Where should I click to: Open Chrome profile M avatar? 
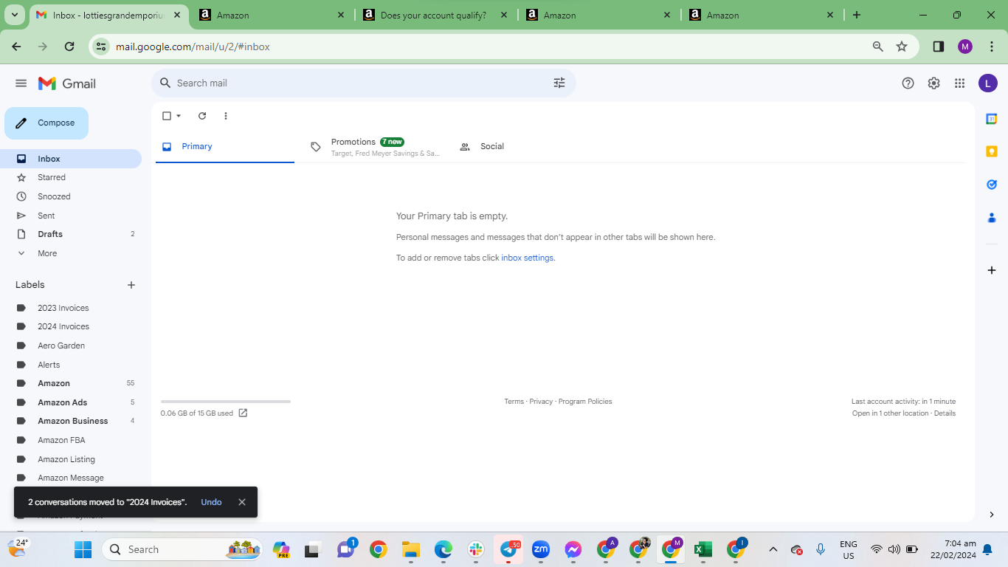(x=965, y=47)
